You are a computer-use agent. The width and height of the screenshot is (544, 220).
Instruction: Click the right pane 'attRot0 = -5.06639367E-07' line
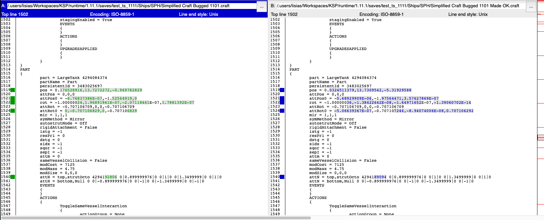[391, 111]
